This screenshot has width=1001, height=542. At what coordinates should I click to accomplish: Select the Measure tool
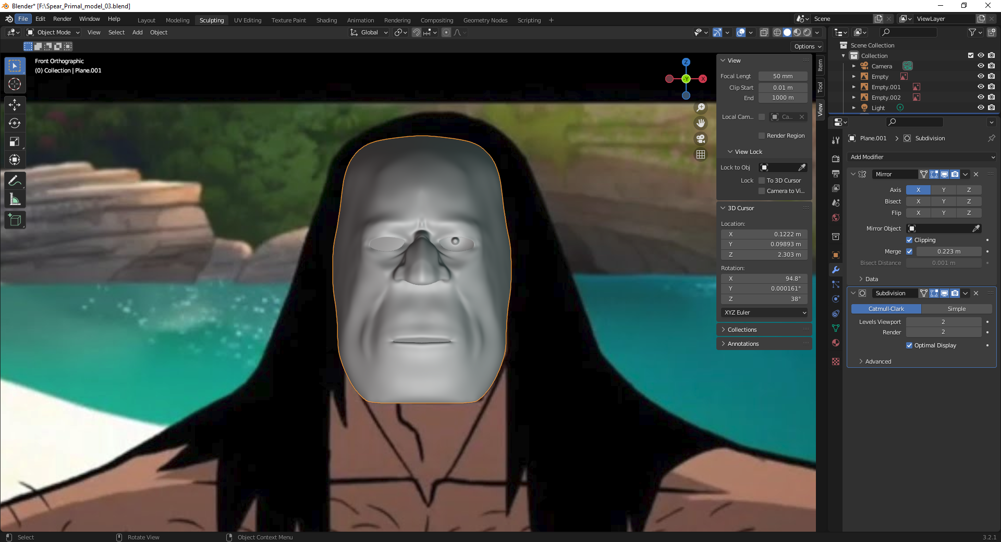tap(15, 199)
